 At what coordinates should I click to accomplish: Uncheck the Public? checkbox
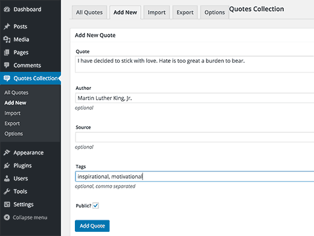point(95,206)
